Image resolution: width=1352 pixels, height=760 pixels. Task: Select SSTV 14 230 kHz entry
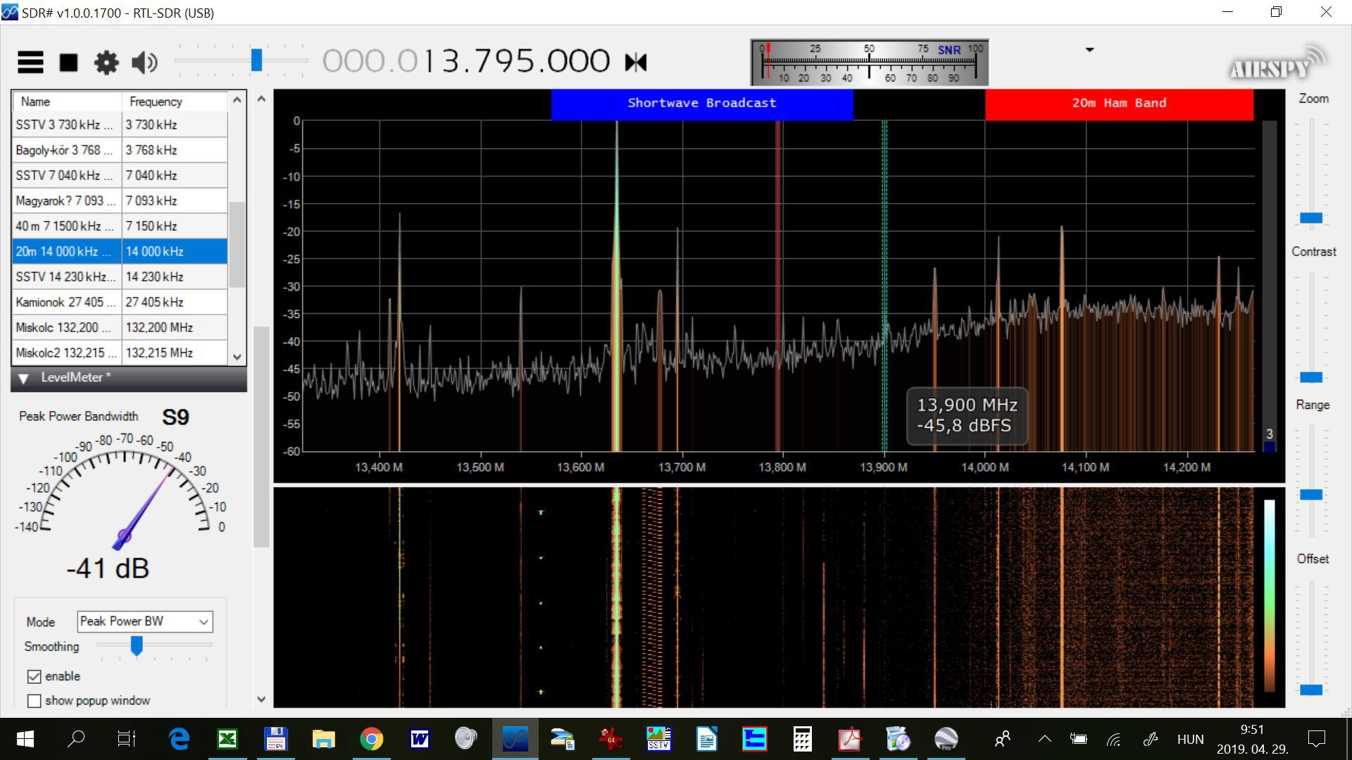pyautogui.click(x=63, y=277)
